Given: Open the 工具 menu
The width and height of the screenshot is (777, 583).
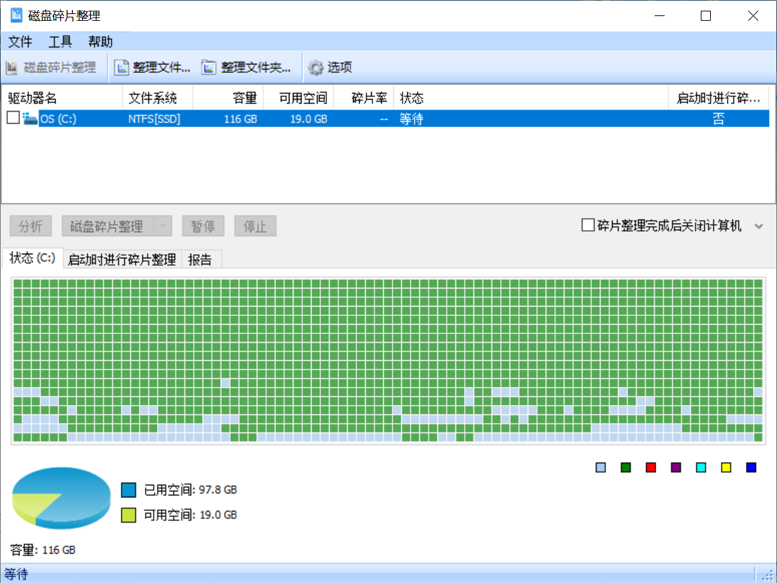Looking at the screenshot, I should (60, 41).
